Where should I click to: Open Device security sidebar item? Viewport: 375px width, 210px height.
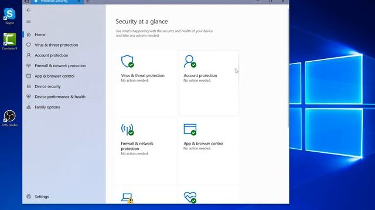pyautogui.click(x=47, y=86)
